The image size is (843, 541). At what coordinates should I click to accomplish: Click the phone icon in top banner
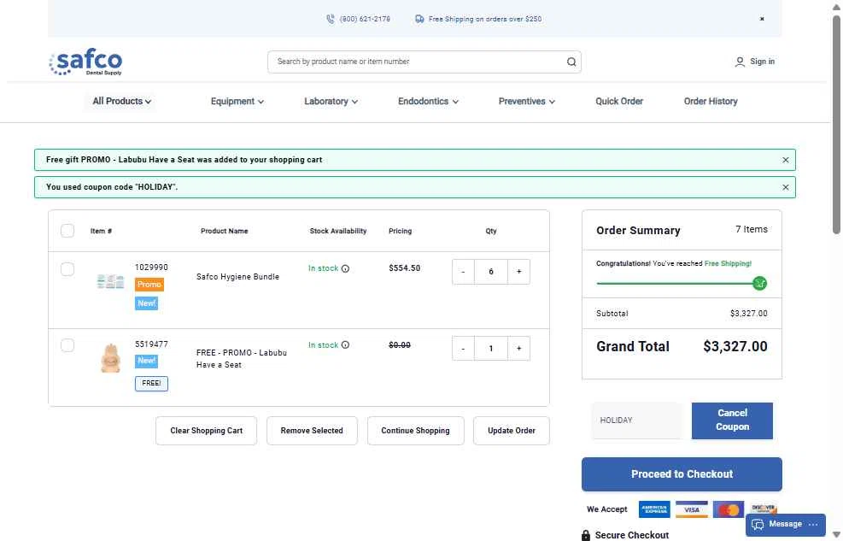click(x=330, y=19)
